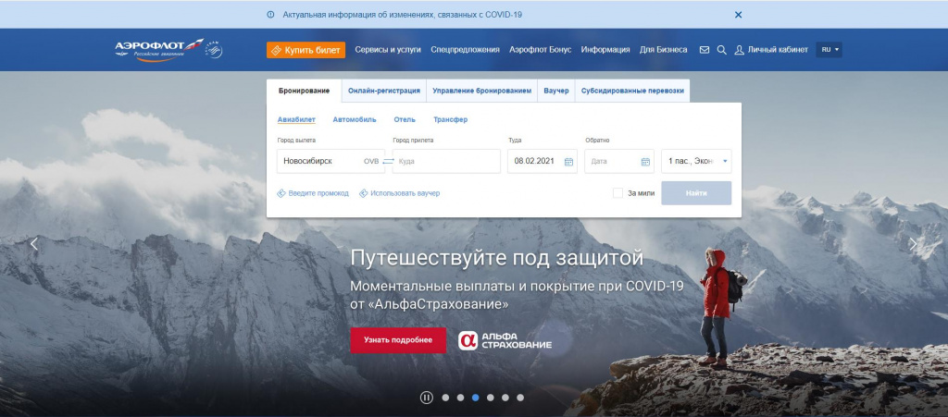The width and height of the screenshot is (948, 417).
Task: Switch to Онлайн-регистрация tab
Action: click(x=384, y=91)
